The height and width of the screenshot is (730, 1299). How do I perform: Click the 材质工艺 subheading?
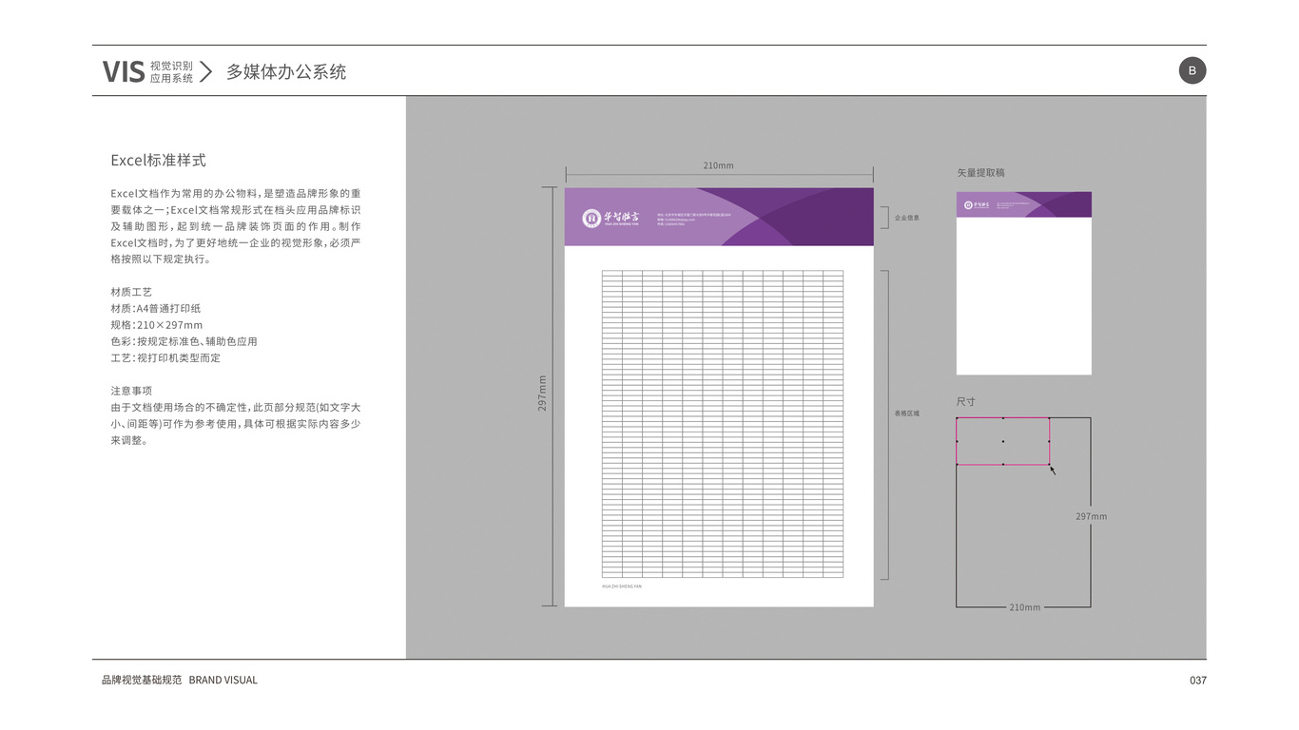(x=131, y=292)
